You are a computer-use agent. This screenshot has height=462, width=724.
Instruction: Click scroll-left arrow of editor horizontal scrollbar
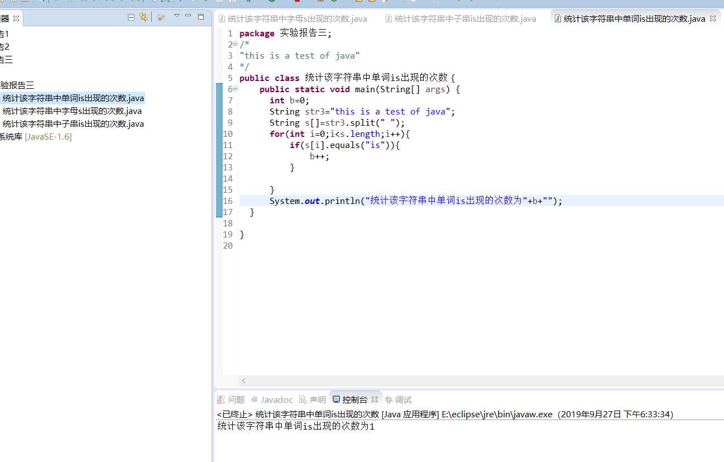click(243, 380)
